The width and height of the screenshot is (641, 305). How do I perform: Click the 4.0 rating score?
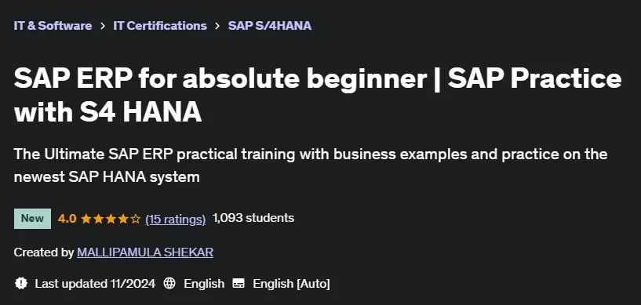[x=67, y=219]
